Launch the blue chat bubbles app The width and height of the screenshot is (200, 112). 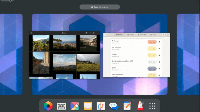(x=114, y=106)
